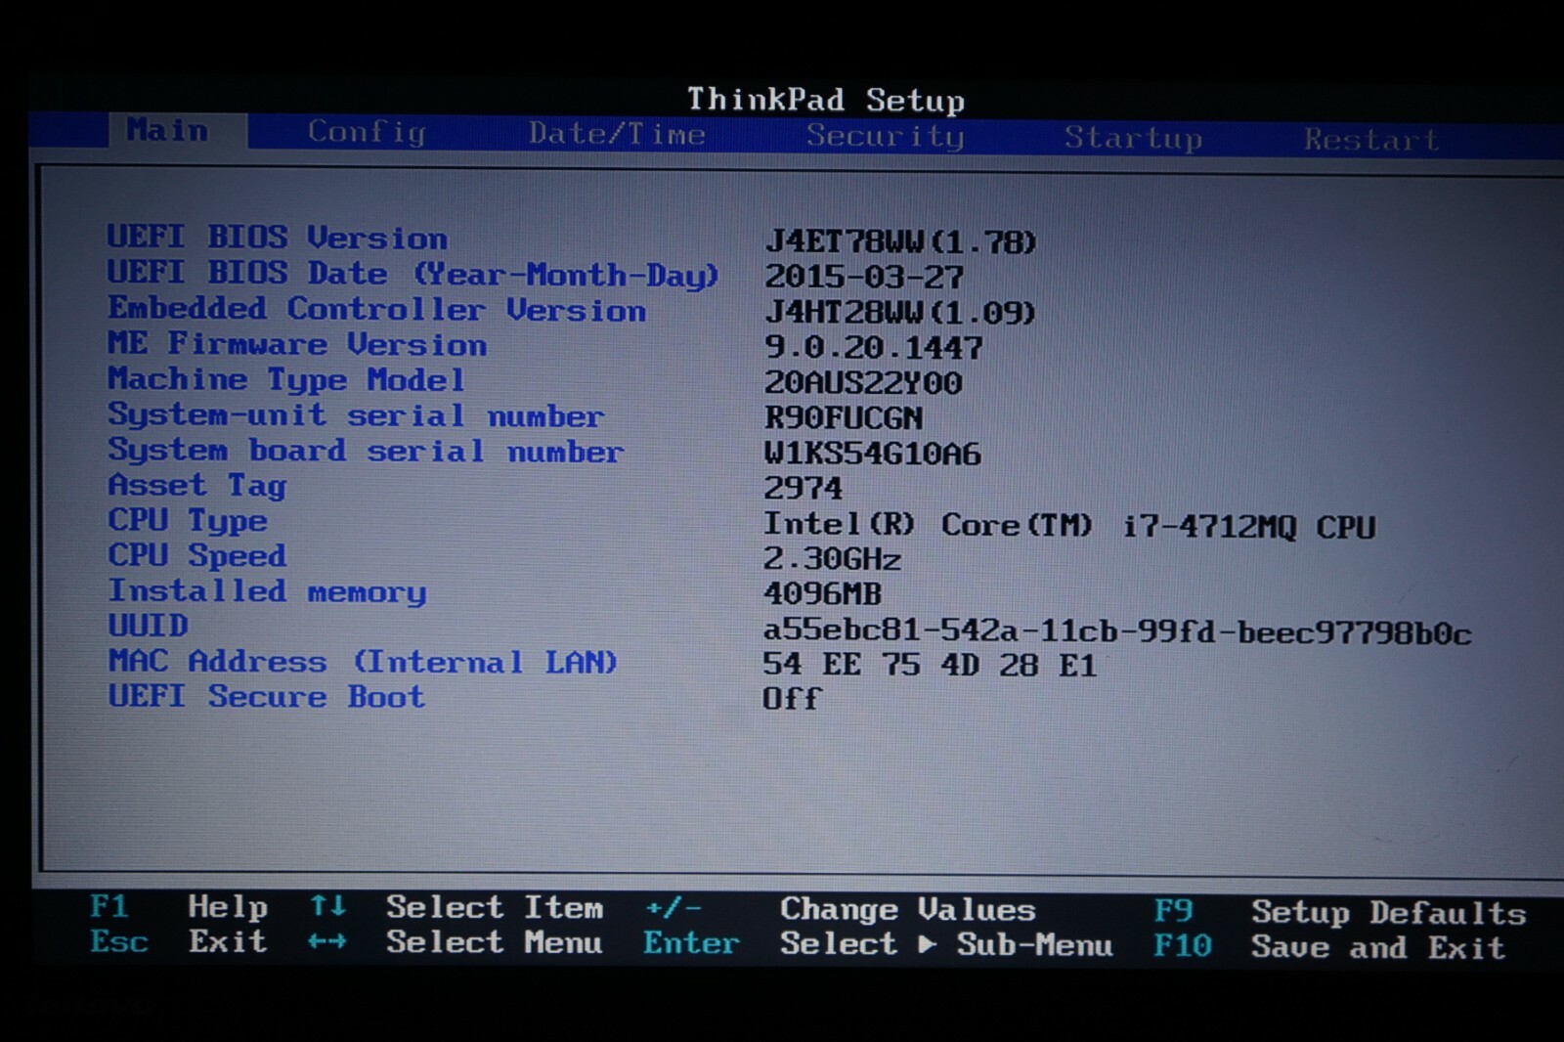Click memory value 4096MB
This screenshot has width=1564, height=1042.
[x=822, y=593]
